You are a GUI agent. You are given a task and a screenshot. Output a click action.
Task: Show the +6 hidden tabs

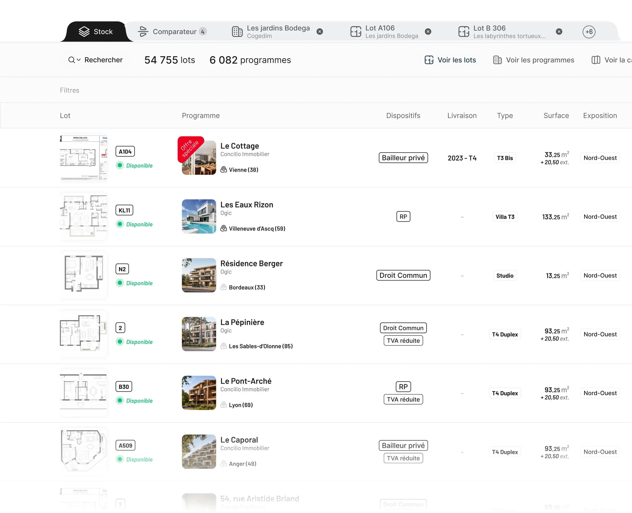(x=589, y=32)
